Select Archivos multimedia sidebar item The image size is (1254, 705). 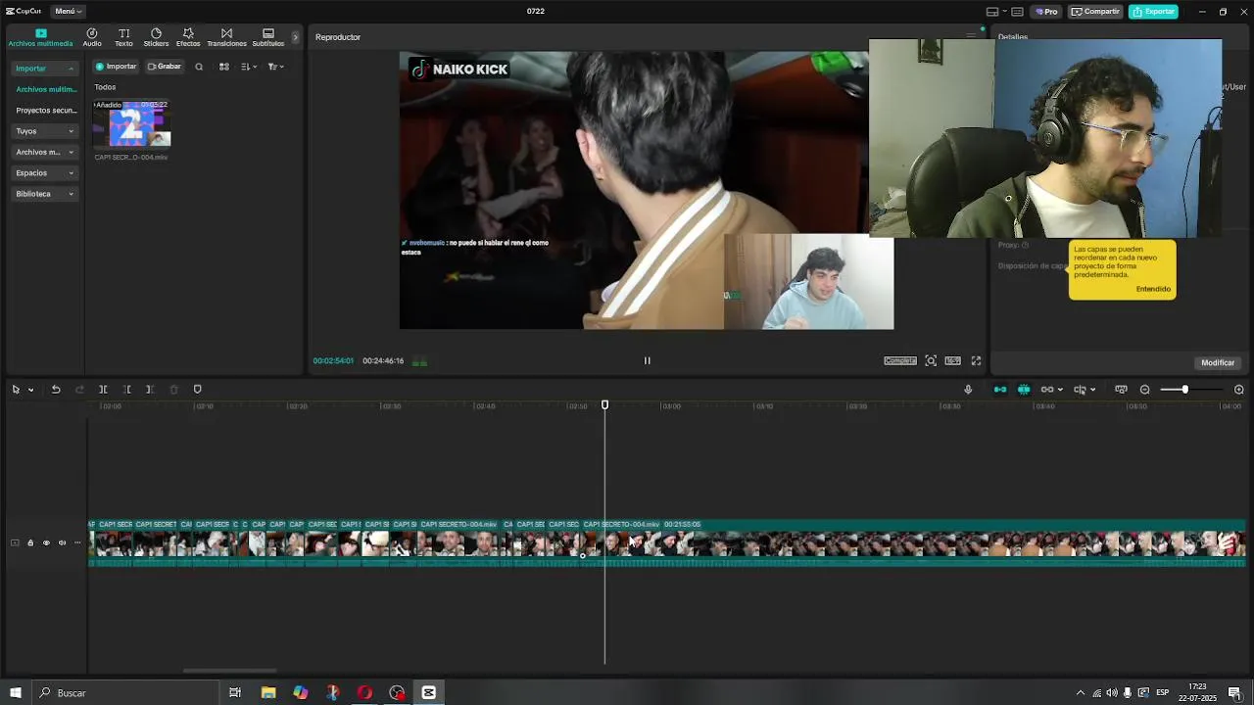46,89
